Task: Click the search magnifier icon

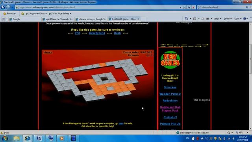Action: tap(247, 7)
